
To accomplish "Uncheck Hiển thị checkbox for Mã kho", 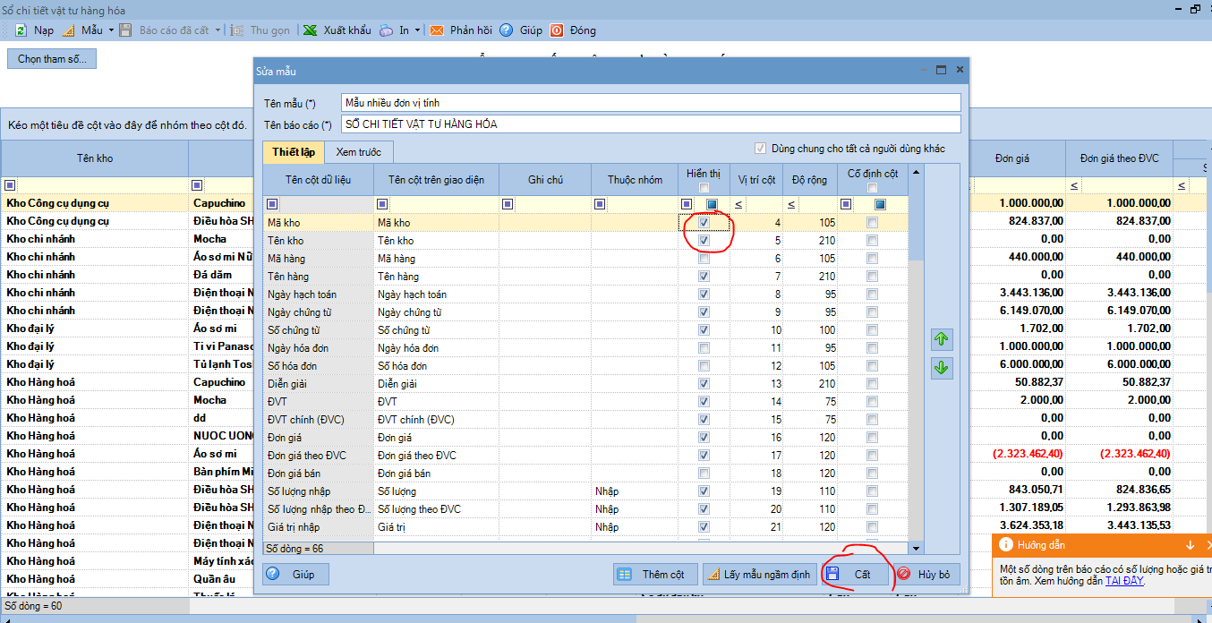I will tap(704, 223).
